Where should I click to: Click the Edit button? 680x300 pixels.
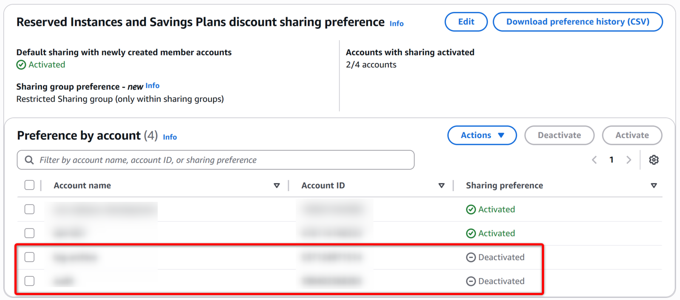pos(466,22)
